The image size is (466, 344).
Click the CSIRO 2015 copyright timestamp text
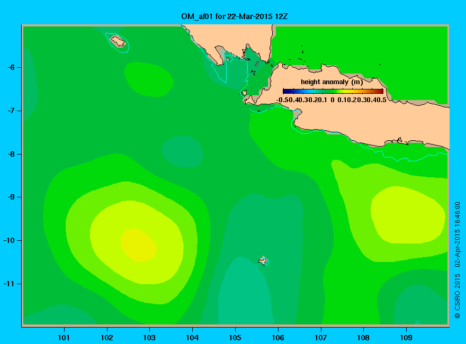click(458, 260)
